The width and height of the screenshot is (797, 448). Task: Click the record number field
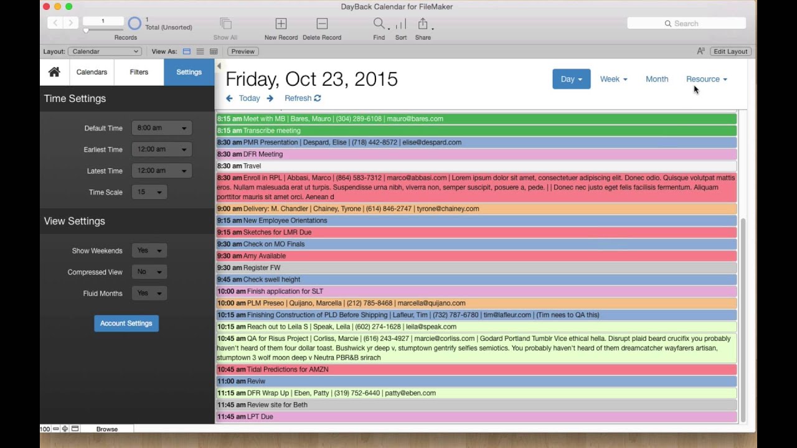(x=103, y=22)
